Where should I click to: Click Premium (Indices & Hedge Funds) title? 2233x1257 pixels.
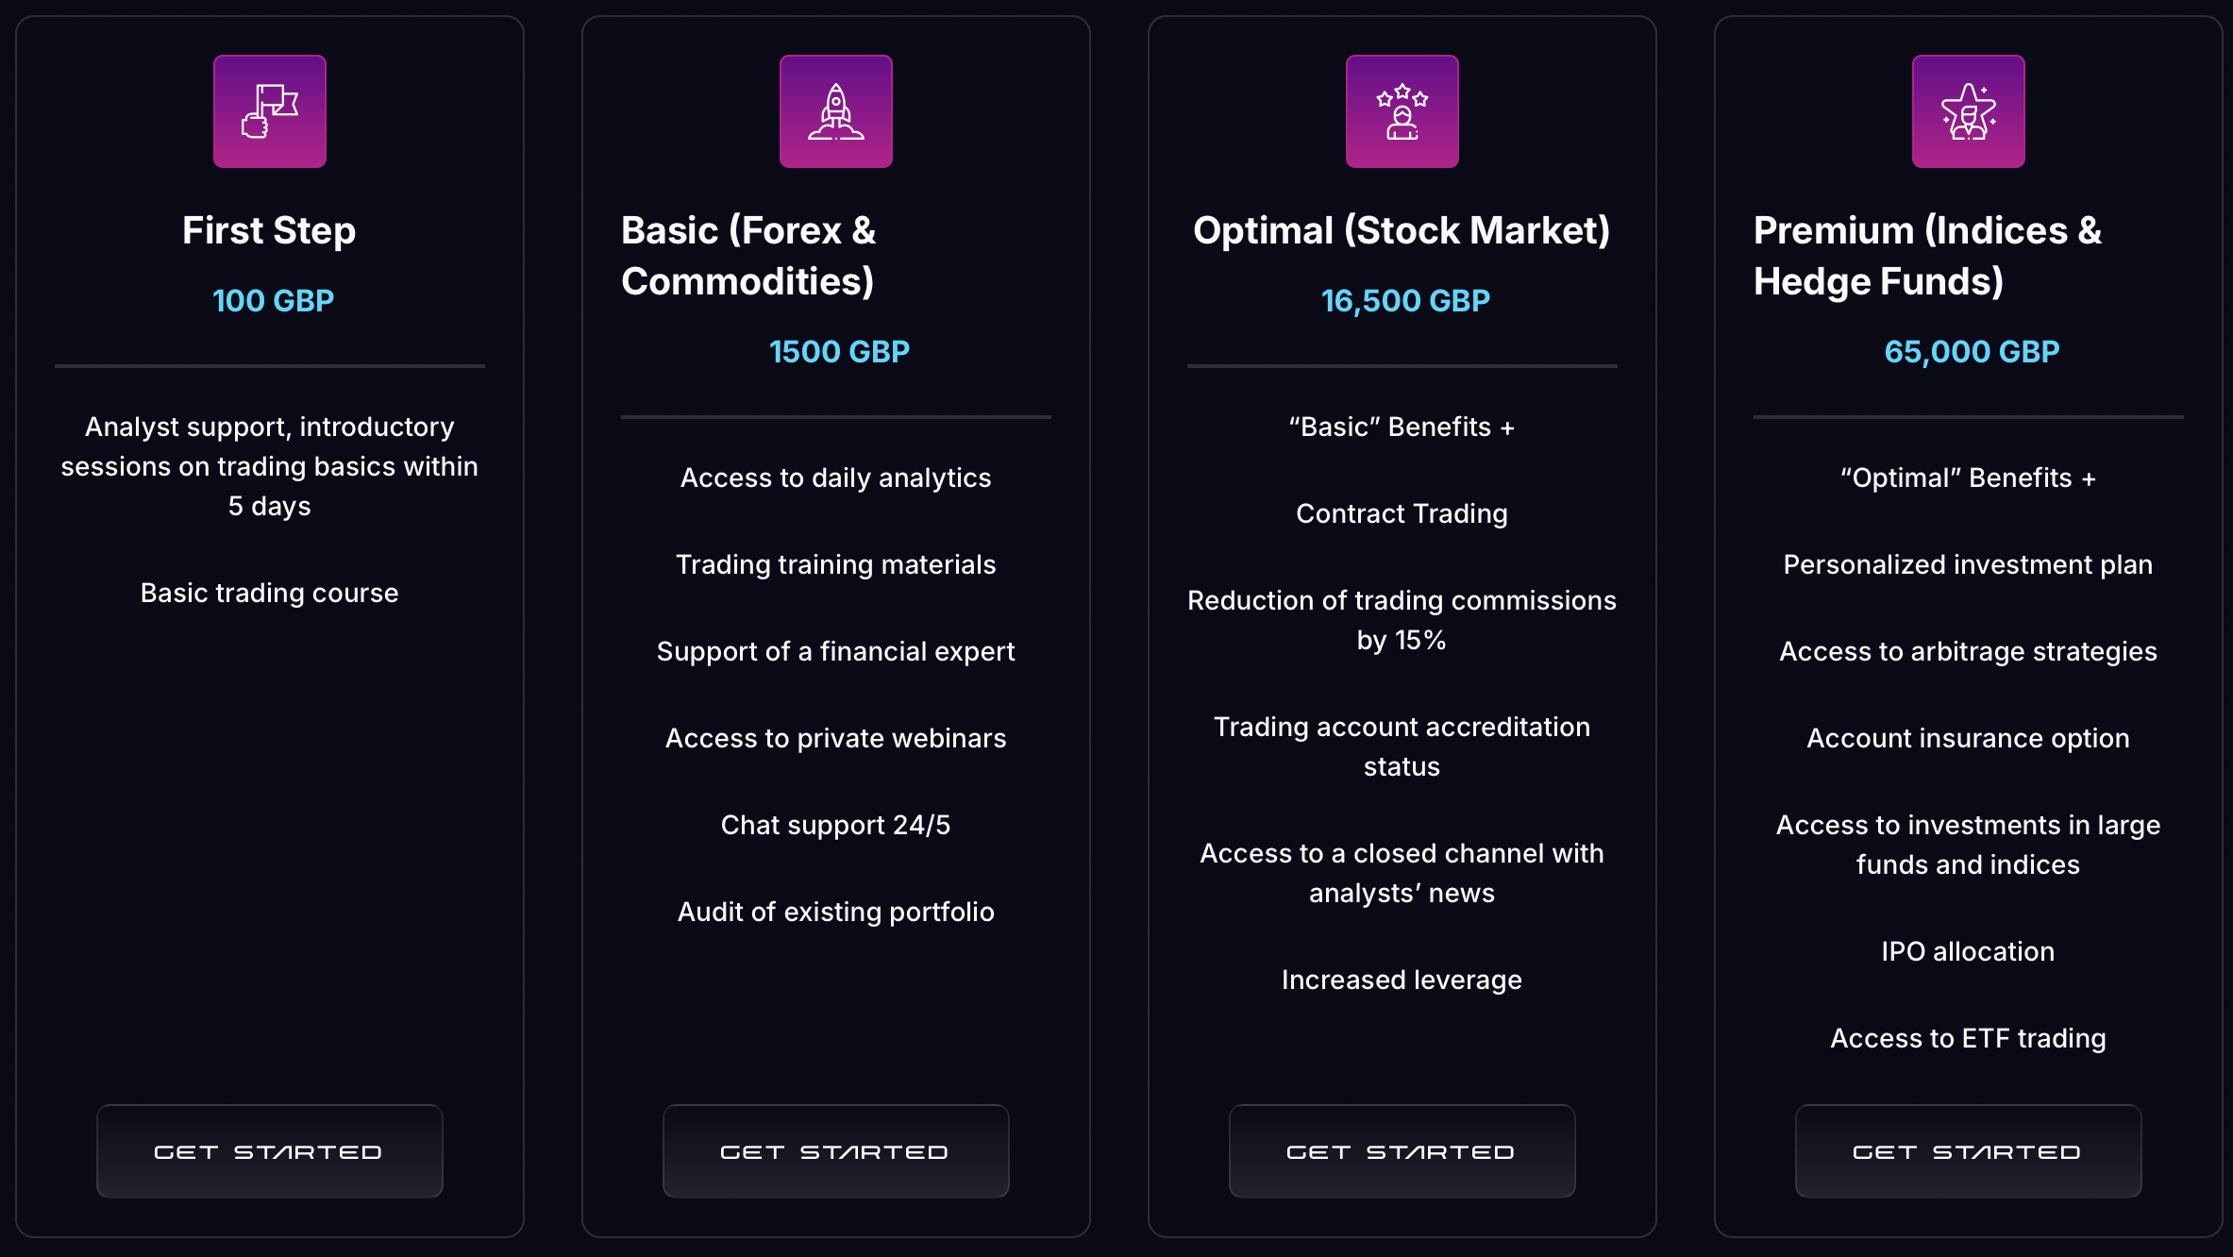pyautogui.click(x=1927, y=256)
